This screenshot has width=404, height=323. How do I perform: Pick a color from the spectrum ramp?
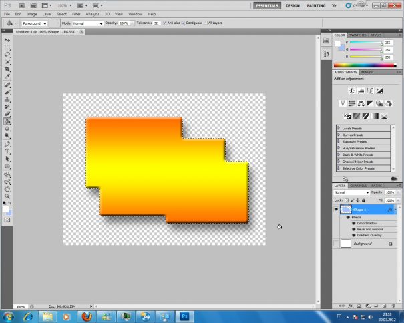pos(365,65)
